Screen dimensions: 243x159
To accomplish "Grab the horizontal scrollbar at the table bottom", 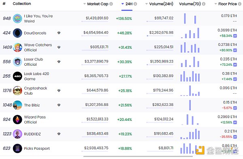I will coord(138,156).
